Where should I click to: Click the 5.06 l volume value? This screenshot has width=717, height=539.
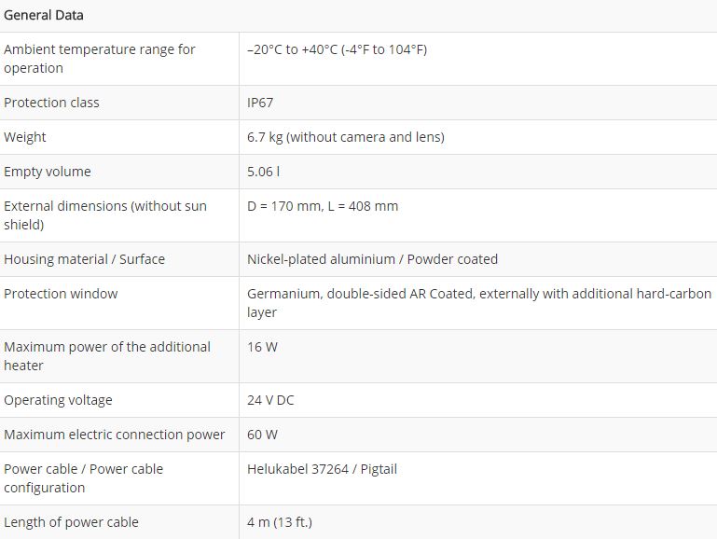(x=263, y=172)
